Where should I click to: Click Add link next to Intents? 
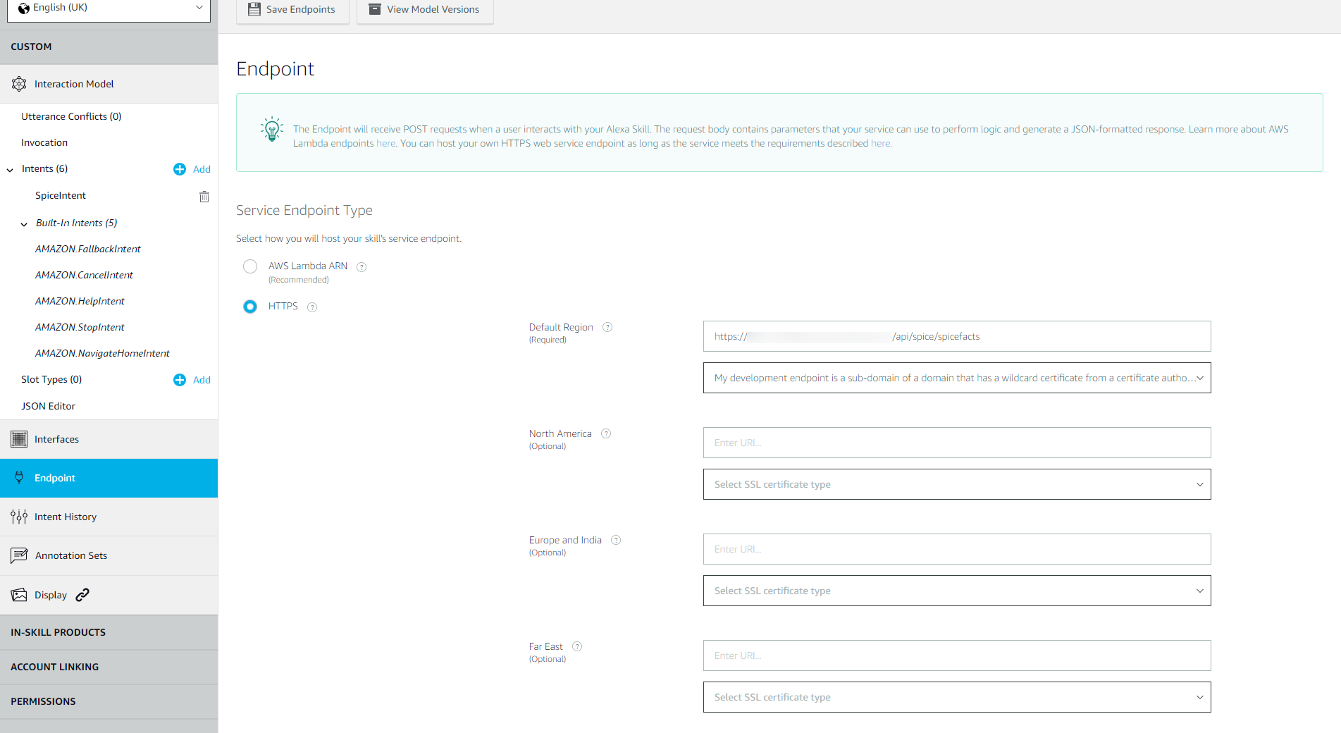pos(202,169)
